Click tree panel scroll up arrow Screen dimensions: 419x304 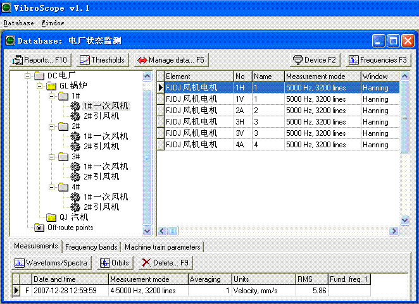(x=147, y=76)
